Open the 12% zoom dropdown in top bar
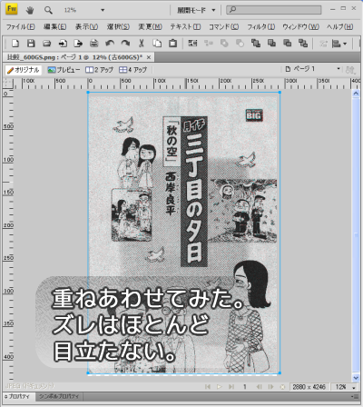 103,10
